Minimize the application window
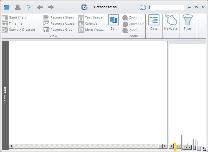 click(x=189, y=7)
